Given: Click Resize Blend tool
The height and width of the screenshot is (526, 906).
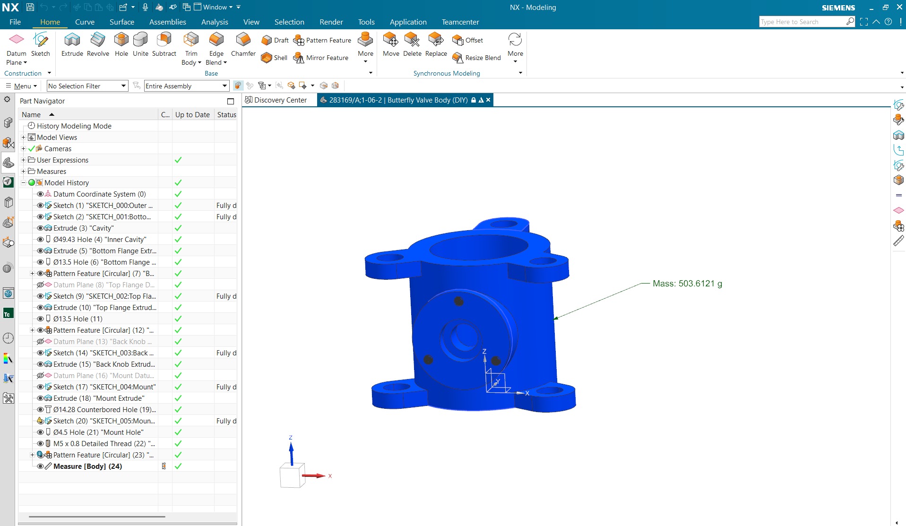Looking at the screenshot, I should coord(477,58).
